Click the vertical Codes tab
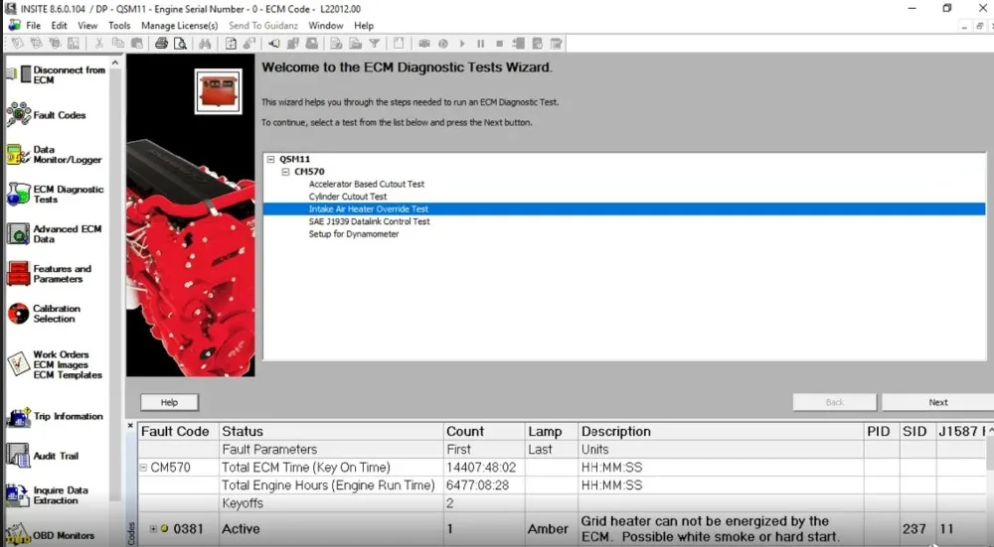This screenshot has width=994, height=547. tap(131, 534)
